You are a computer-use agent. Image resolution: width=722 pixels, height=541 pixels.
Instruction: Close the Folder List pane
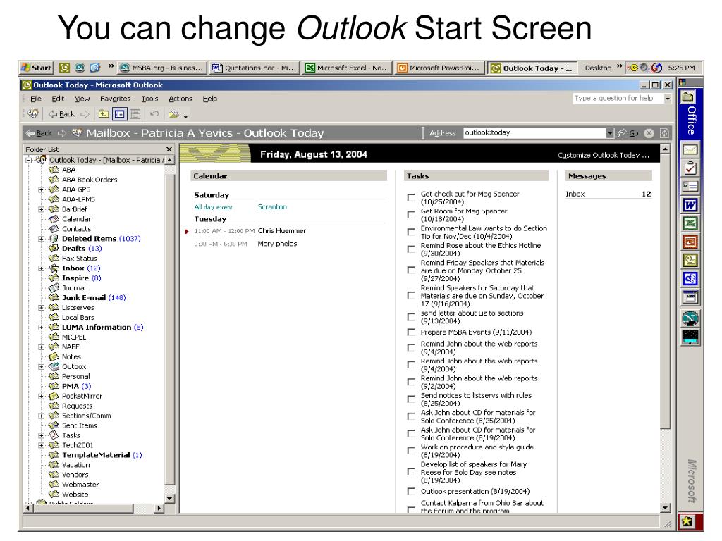[169, 149]
